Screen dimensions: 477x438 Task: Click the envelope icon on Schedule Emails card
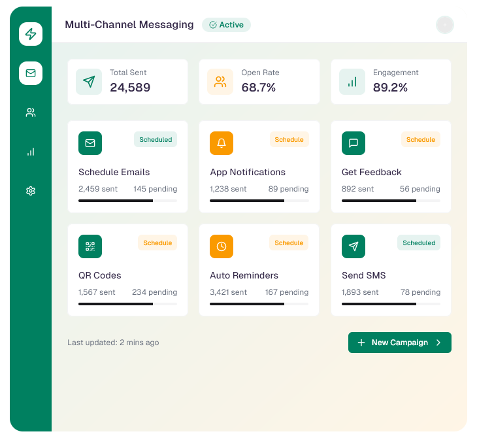[90, 143]
